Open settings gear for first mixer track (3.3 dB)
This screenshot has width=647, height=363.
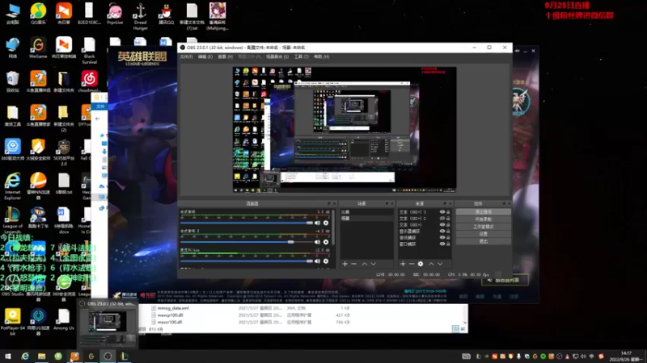326,223
